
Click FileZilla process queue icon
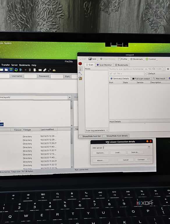coord(21,70)
